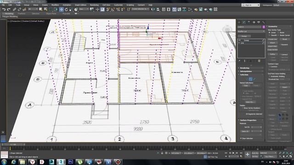Open Select by Name dialog icon
The height and width of the screenshot is (165, 294).
click(45, 9)
